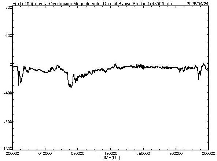
Task: Click the TIME(UT) axis label
Action: (x=110, y=158)
